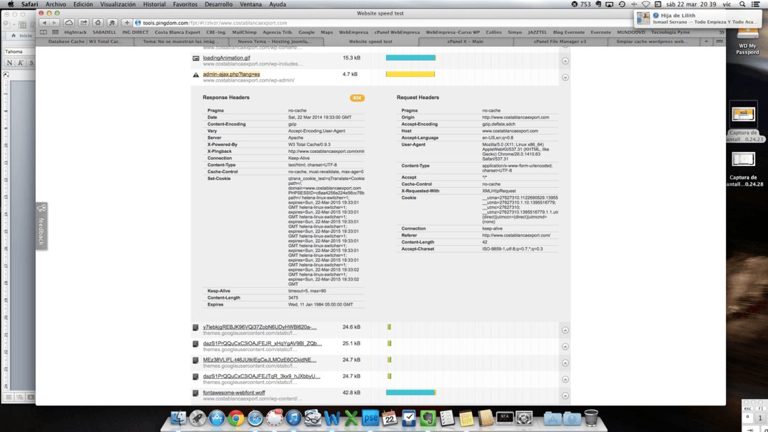768x432 pixels.
Task: Click the Share button in Safari toolbar
Action: 84,22
